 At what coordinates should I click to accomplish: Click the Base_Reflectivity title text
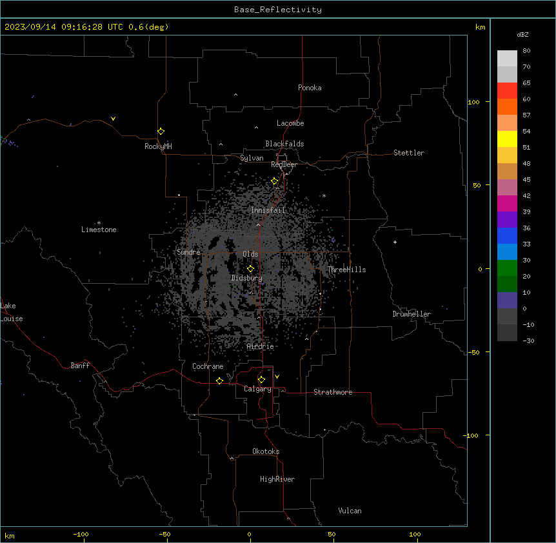tap(278, 10)
